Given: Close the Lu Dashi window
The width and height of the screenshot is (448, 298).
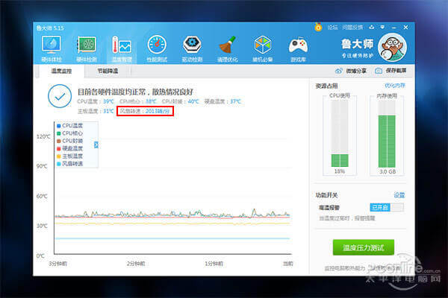Looking at the screenshot, I should tap(405, 28).
